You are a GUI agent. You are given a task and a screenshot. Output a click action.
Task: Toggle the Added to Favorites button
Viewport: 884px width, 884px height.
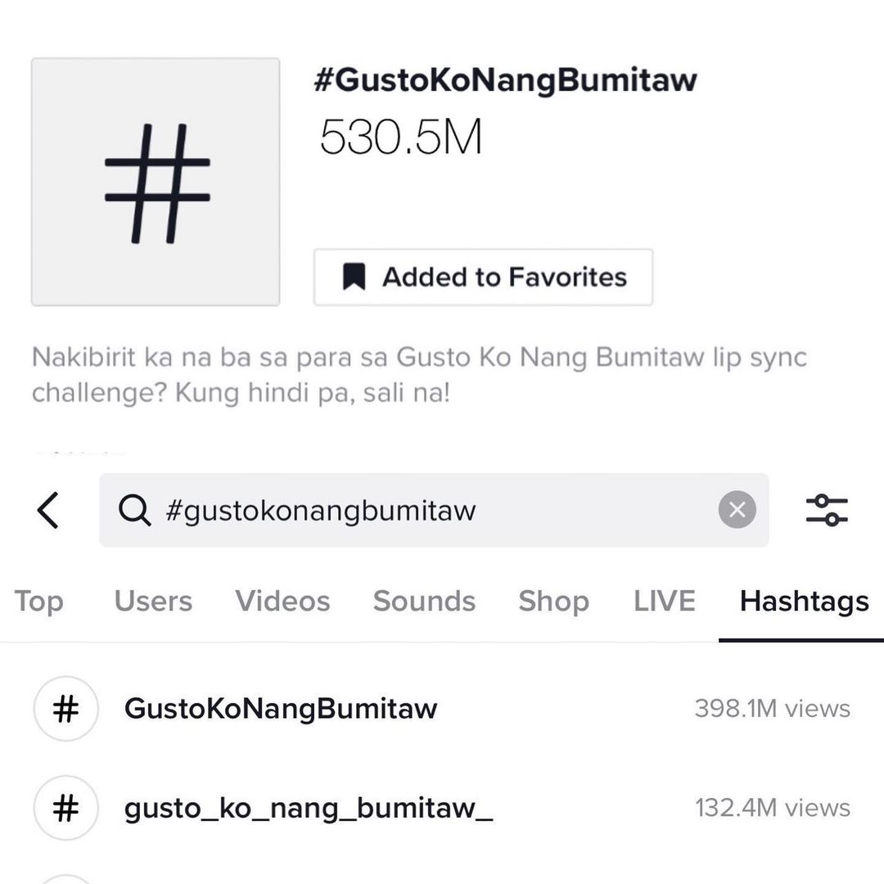(483, 277)
